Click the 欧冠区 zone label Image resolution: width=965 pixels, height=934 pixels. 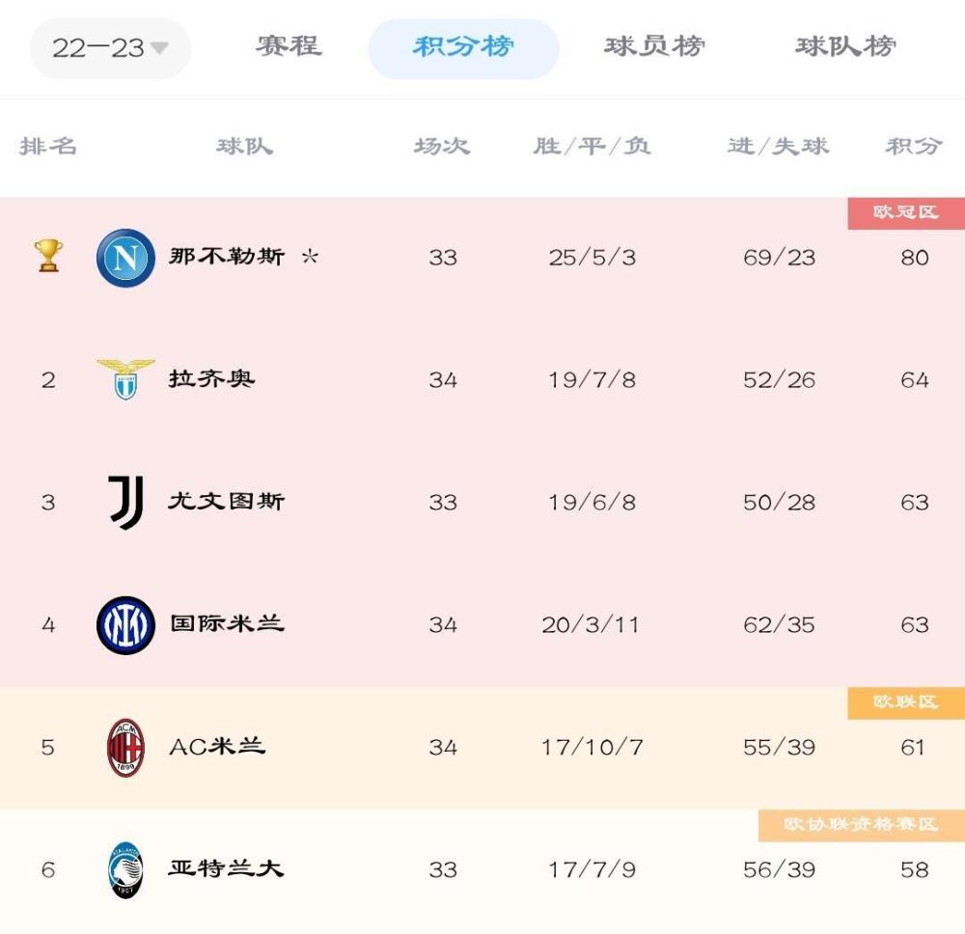(x=906, y=213)
